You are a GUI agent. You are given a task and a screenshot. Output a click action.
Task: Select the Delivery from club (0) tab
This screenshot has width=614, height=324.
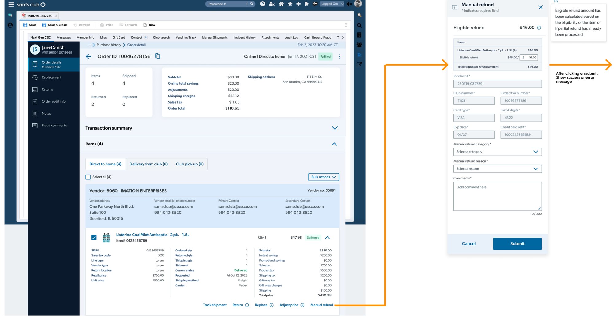coord(149,164)
